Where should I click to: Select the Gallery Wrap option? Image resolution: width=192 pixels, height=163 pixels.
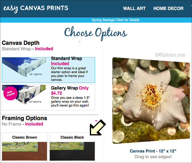click(49, 97)
